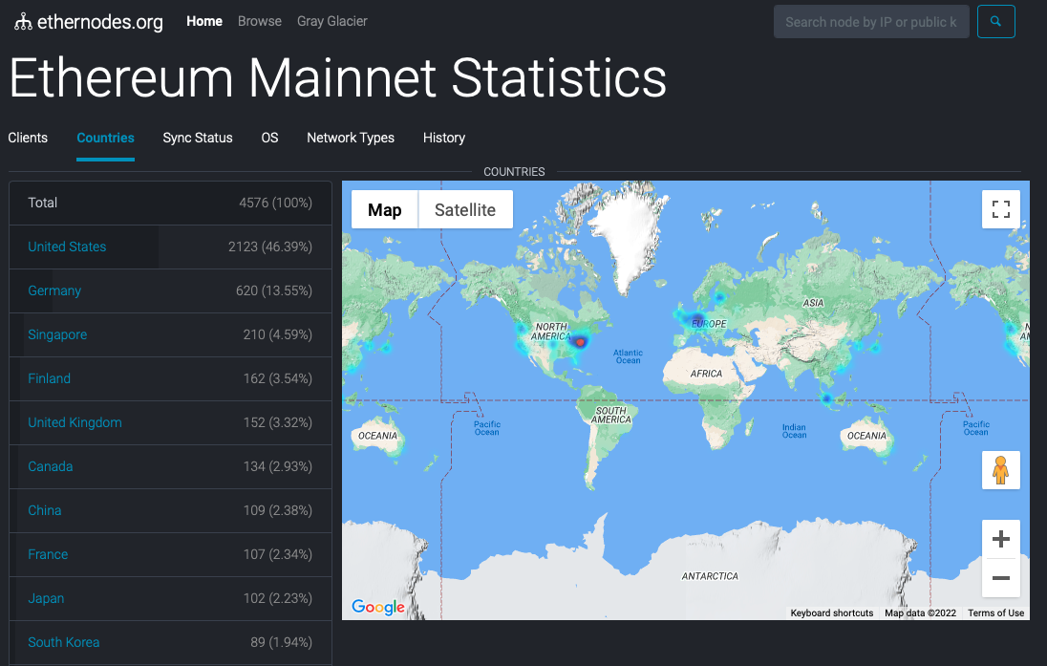Open the History tab

[x=444, y=138]
